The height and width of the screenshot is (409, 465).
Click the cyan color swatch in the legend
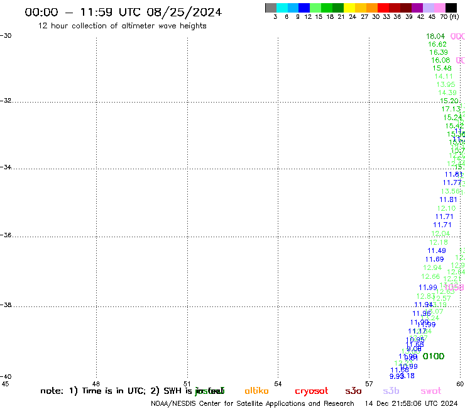(x=282, y=8)
